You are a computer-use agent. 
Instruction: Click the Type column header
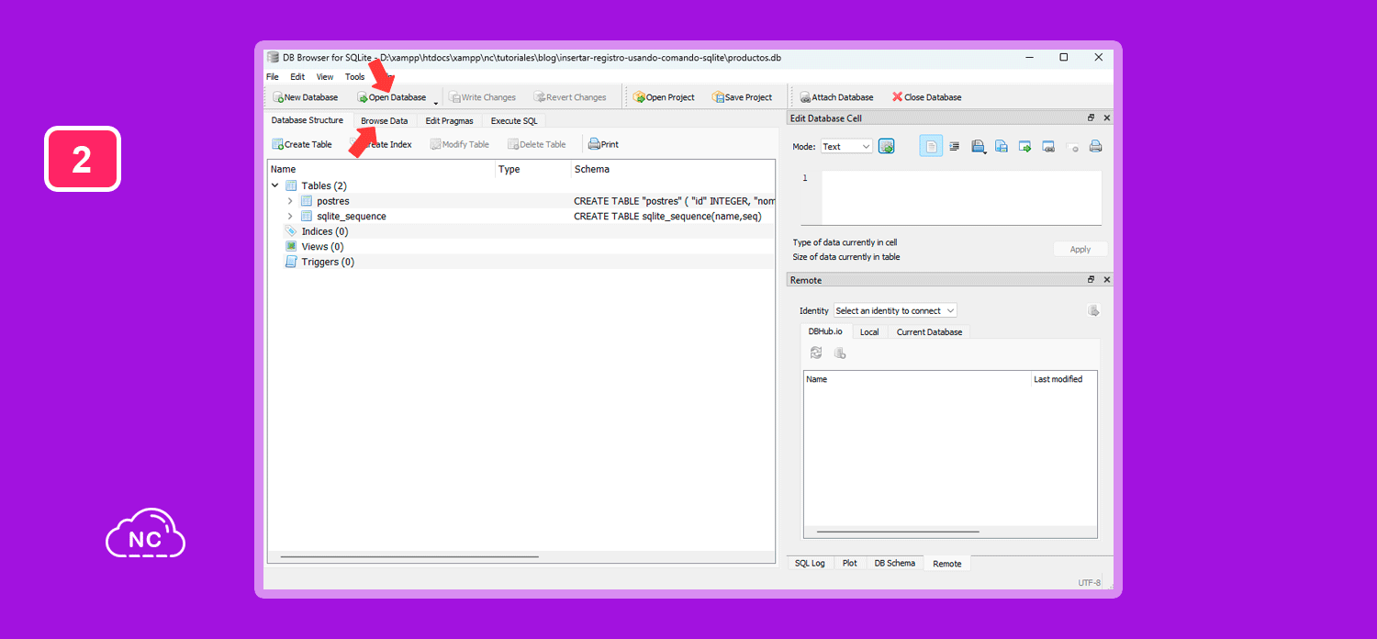[532, 169]
